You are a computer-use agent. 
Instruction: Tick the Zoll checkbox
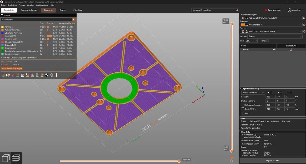point(243,113)
